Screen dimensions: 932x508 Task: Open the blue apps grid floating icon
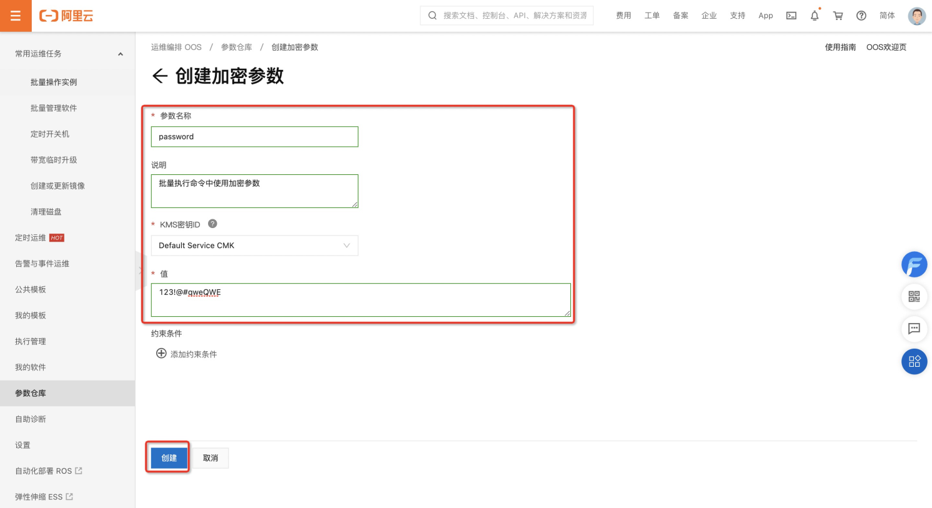(x=914, y=361)
